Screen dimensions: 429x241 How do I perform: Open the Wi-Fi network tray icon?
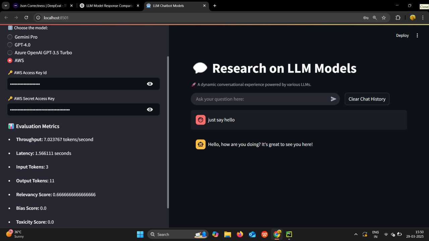click(x=386, y=234)
